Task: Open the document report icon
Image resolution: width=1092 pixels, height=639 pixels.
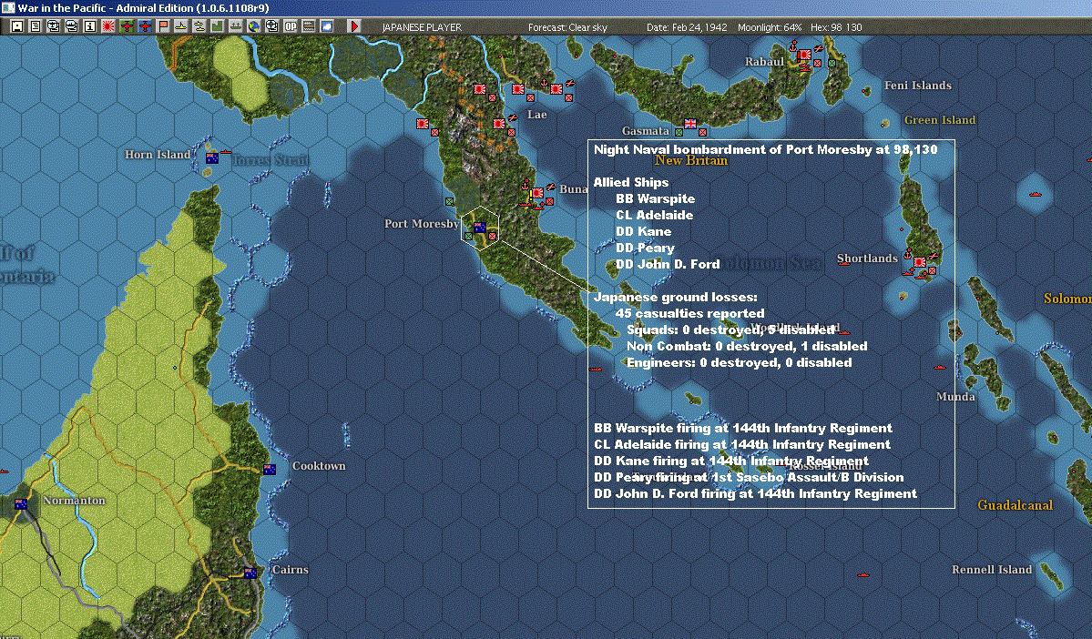Action: click(36, 26)
